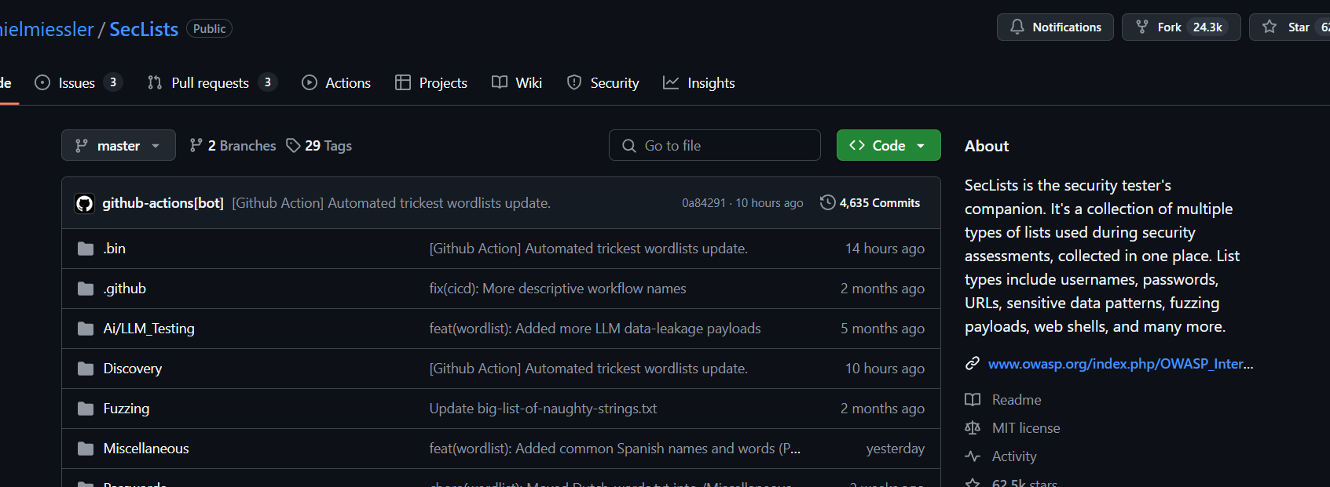Click the Activity pulse icon
The image size is (1330, 487).
973,456
